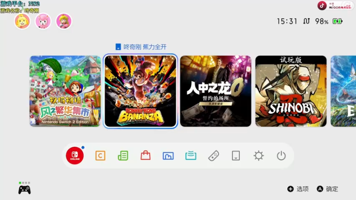Select the 牧场物语 风之繁华集市 game tile

(65, 91)
